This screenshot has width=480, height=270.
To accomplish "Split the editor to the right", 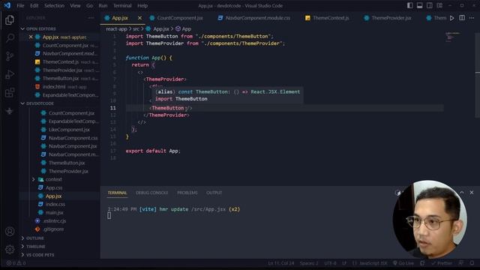I will point(462,18).
